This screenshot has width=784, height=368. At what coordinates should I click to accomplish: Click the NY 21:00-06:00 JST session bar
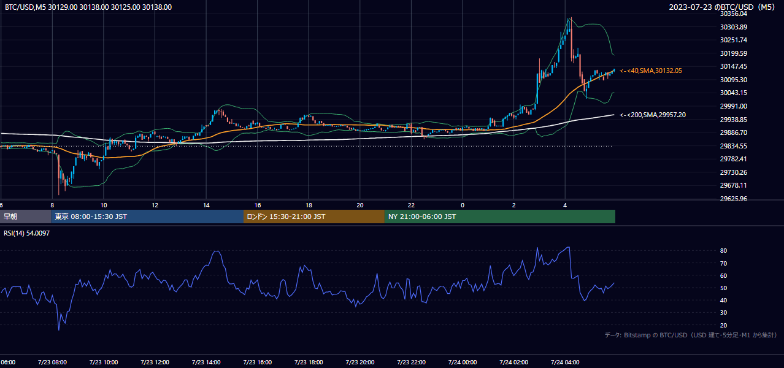[500, 217]
